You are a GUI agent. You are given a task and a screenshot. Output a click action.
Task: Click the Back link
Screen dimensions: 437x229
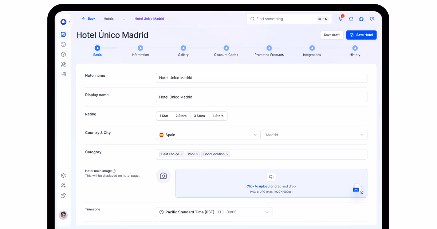(88, 19)
